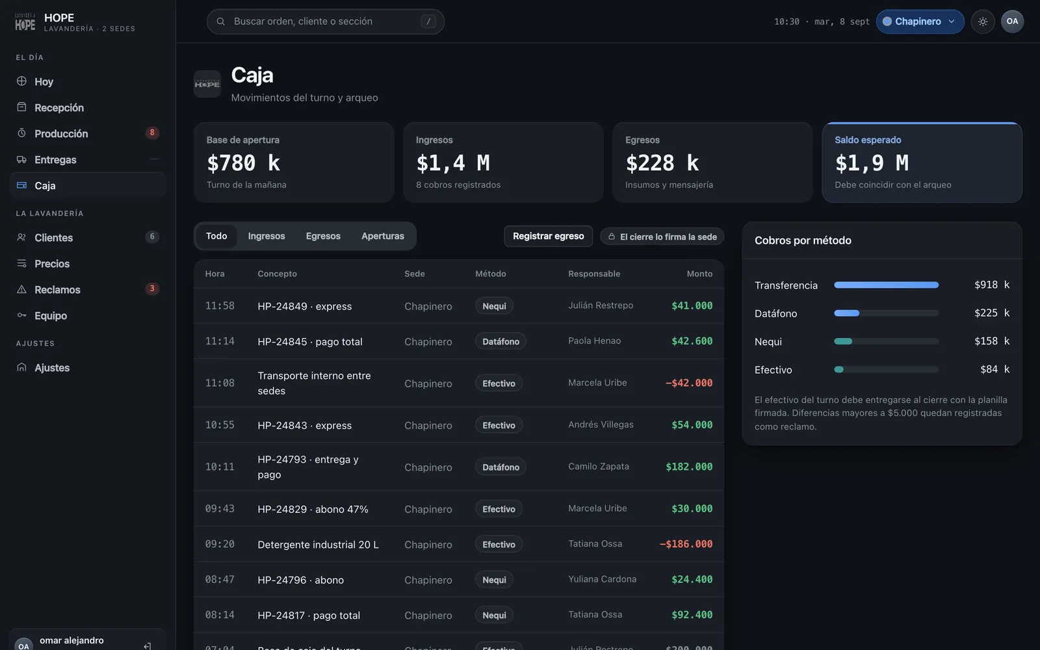Click the Monto column header
Viewport: 1040px width, 650px height.
click(x=699, y=274)
